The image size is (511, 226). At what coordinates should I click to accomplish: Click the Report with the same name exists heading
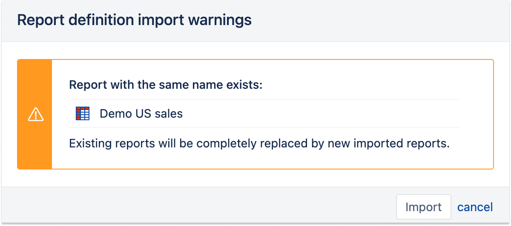166,85
